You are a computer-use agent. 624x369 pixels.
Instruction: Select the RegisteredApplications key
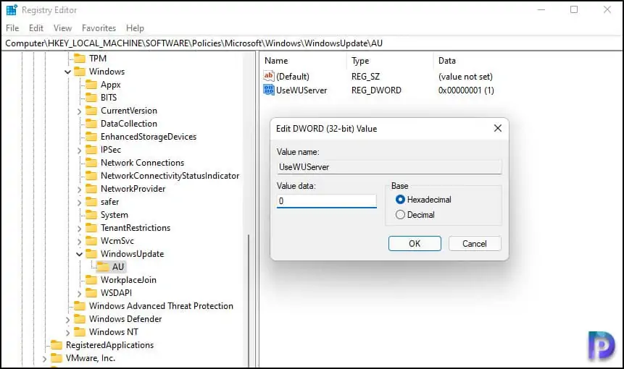(109, 345)
